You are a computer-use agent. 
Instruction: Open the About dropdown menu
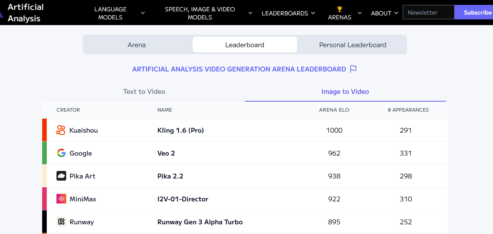[x=384, y=13]
